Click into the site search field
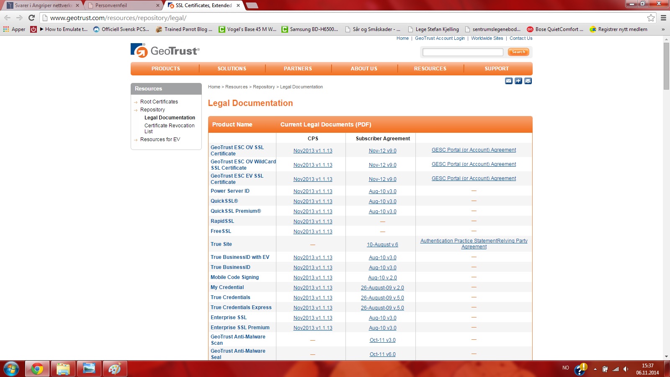The image size is (670, 377). pos(463,52)
